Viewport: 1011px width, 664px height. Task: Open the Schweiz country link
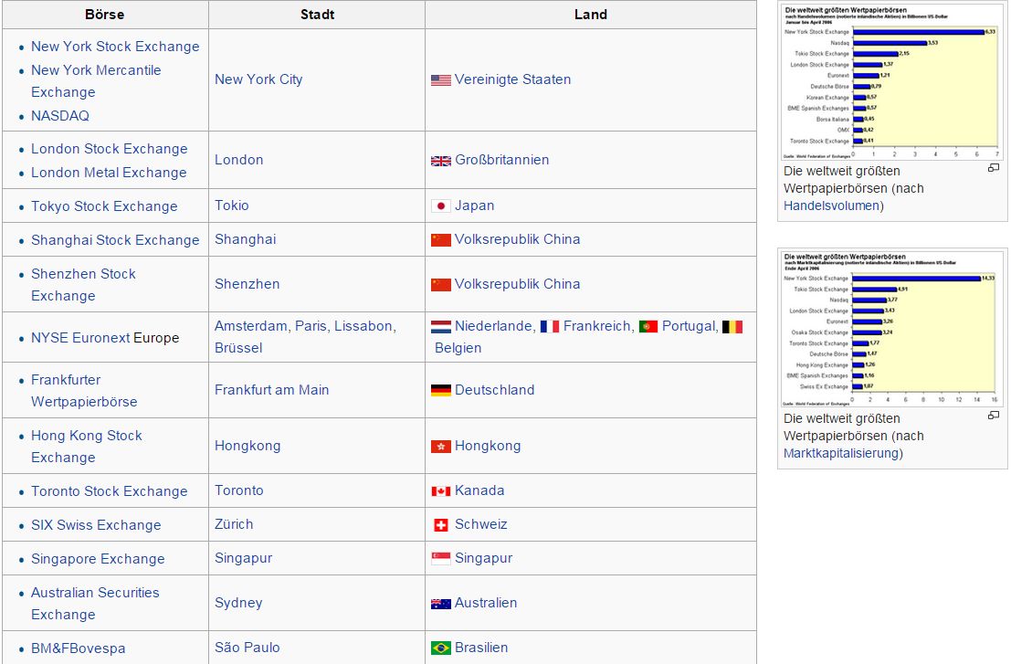click(x=481, y=524)
